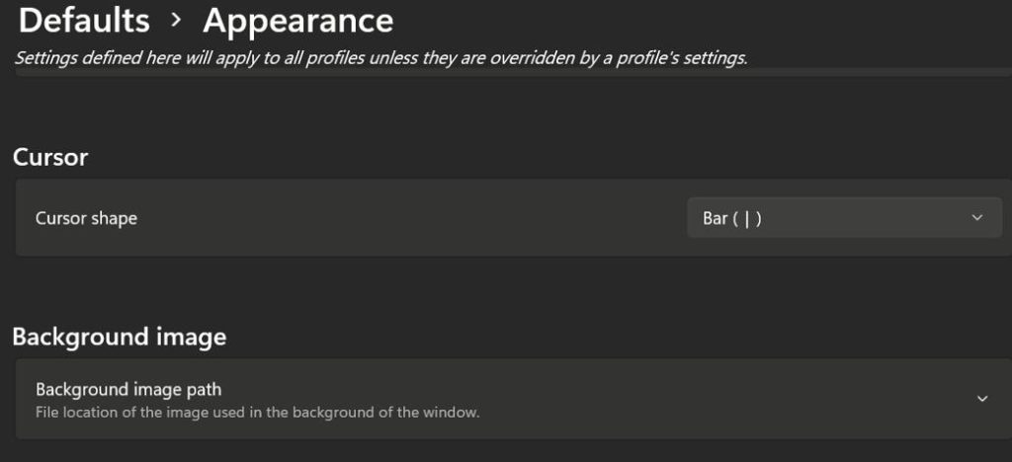Click the Appearance breadcrumb title
Viewport: 1012px width, 462px height.
click(x=297, y=21)
